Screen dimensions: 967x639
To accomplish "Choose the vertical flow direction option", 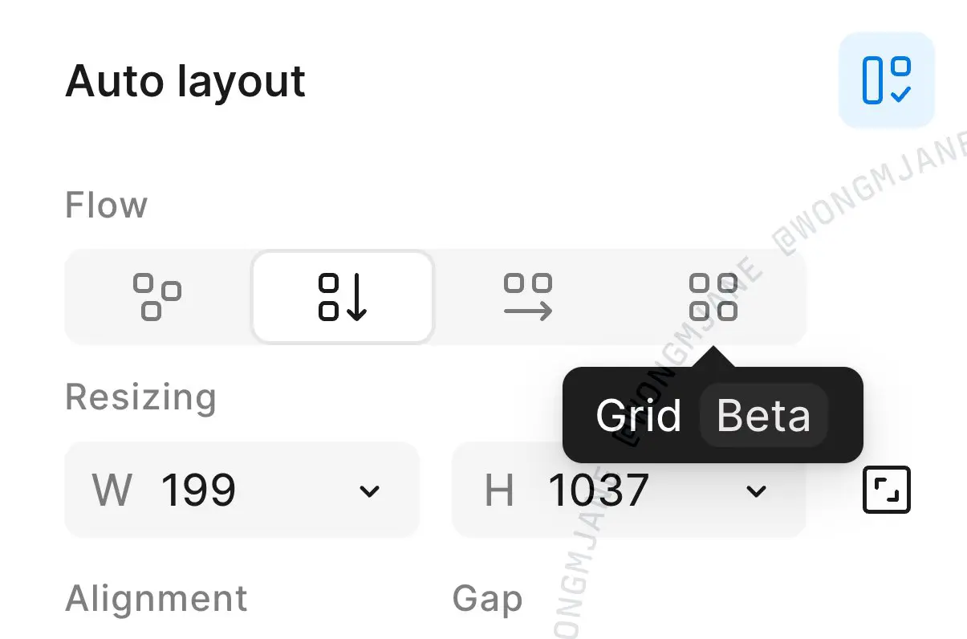I will point(343,297).
